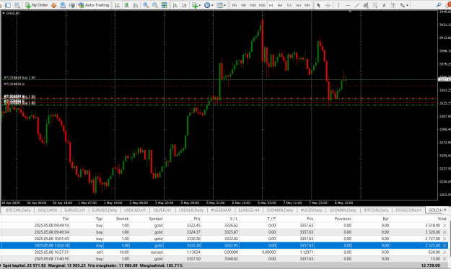Select the H1 timeframe
This screenshot has height=269, width=451.
point(271,5)
